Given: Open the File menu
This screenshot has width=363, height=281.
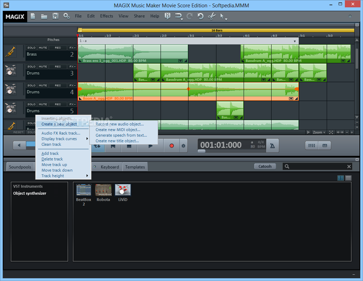Looking at the screenshot, I should pyautogui.click(x=78, y=16).
